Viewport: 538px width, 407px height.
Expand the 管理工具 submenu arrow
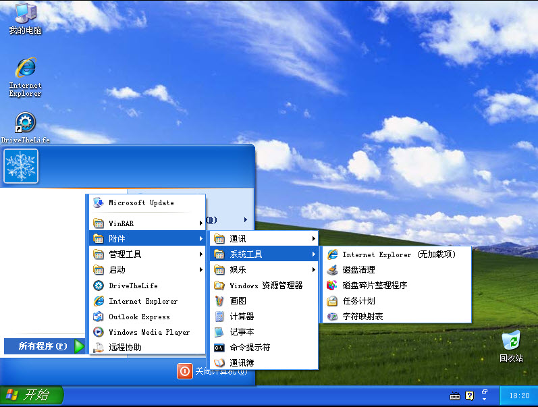[200, 254]
